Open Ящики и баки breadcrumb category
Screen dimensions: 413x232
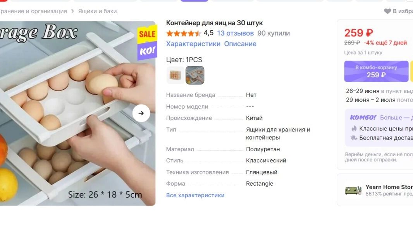pyautogui.click(x=98, y=11)
